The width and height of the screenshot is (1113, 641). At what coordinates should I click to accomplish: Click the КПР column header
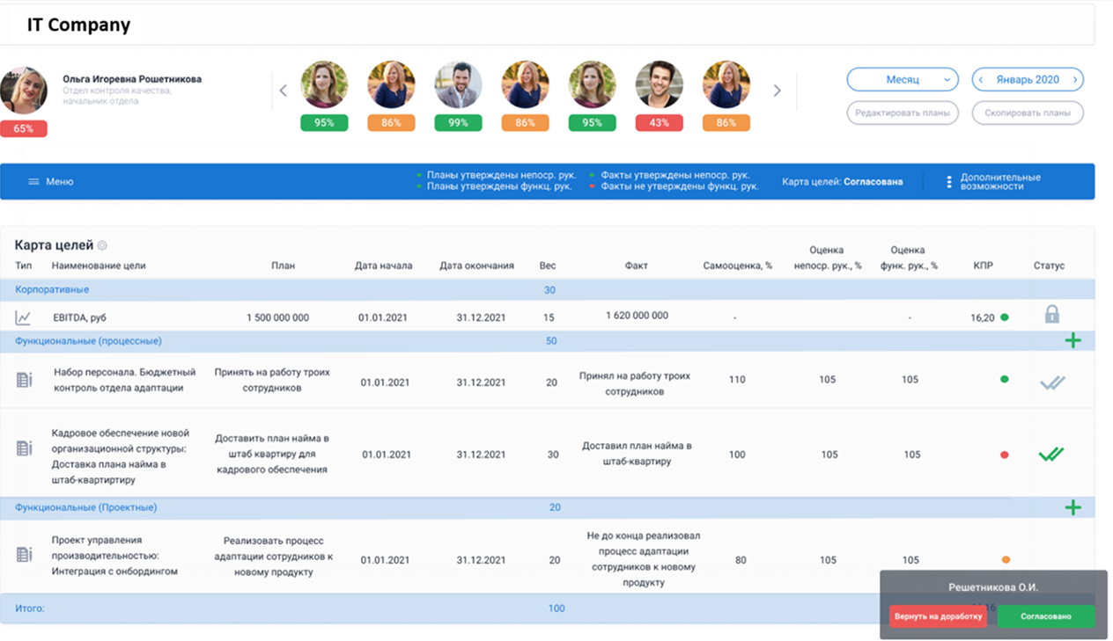[x=984, y=266]
